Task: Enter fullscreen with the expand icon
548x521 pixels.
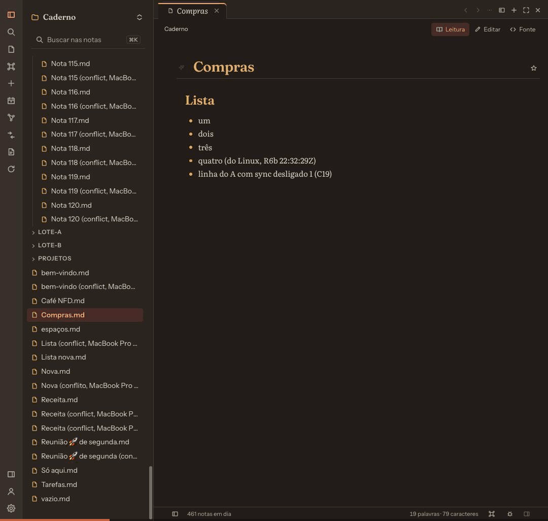Action: (x=526, y=10)
